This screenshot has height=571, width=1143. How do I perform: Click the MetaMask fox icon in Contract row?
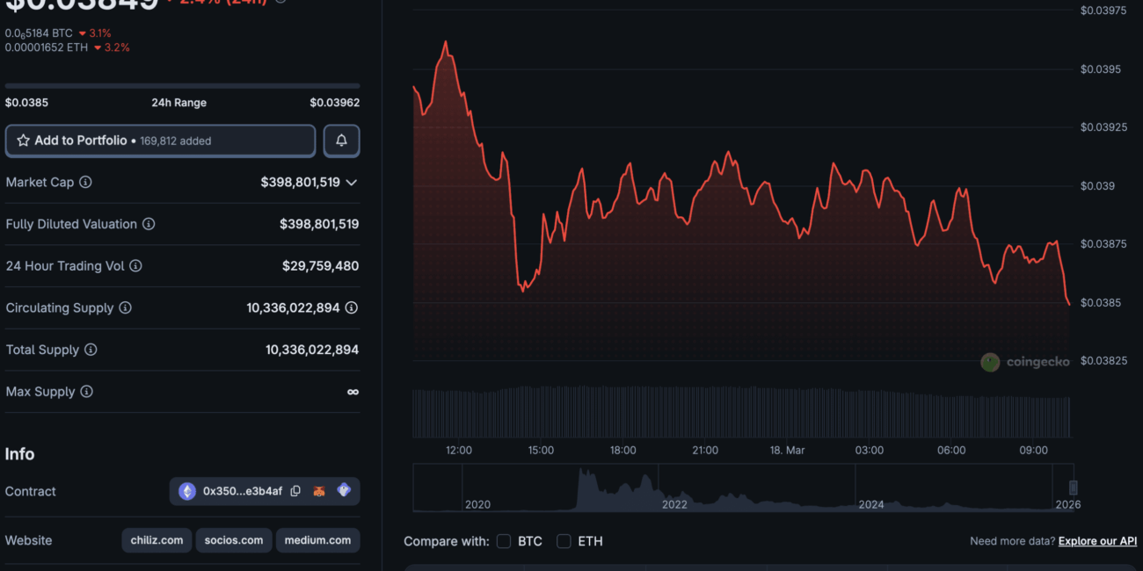pos(319,491)
